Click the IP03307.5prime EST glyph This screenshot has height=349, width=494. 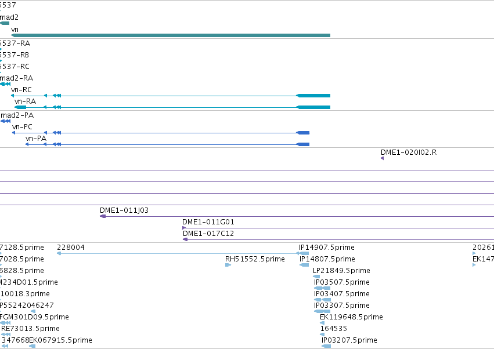point(322,311)
